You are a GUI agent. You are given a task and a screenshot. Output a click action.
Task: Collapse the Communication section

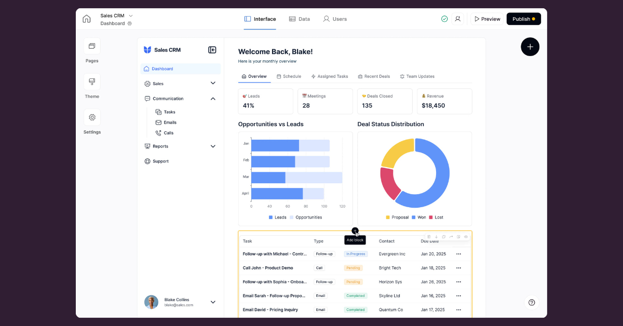pos(213,99)
